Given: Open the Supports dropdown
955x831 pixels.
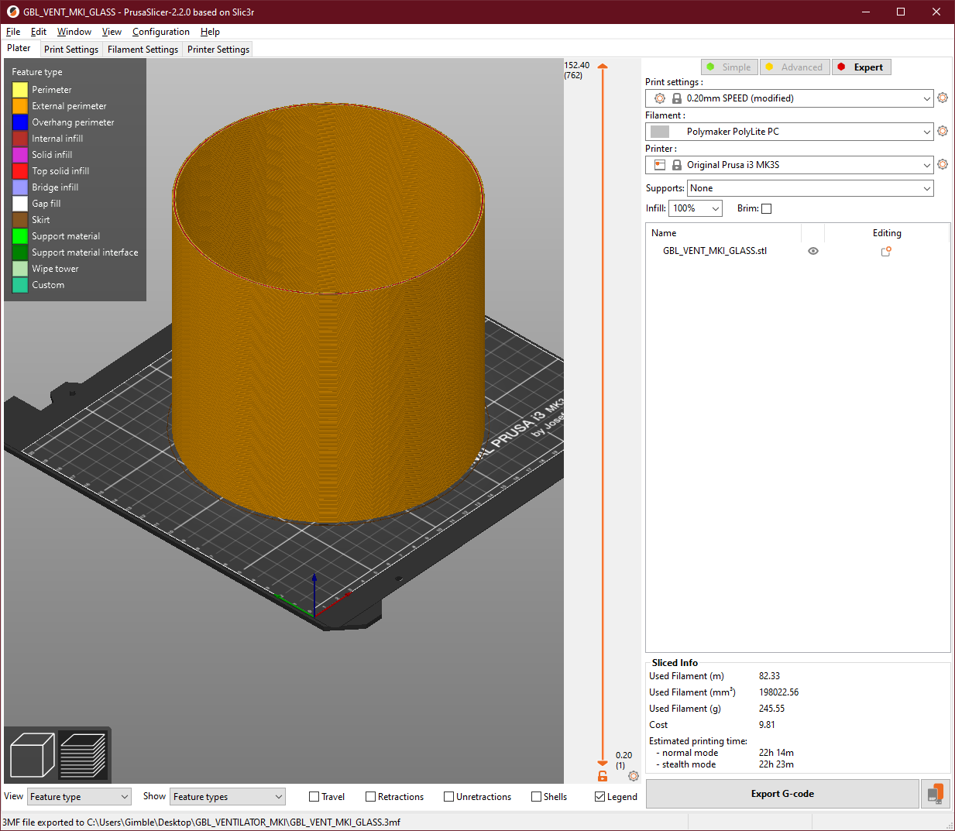Looking at the screenshot, I should 810,188.
